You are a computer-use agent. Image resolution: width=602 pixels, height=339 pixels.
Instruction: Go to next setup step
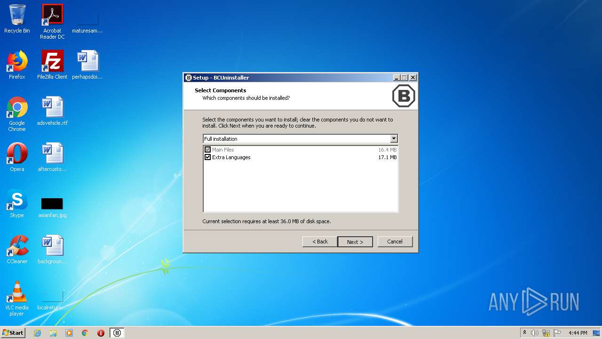(x=355, y=242)
